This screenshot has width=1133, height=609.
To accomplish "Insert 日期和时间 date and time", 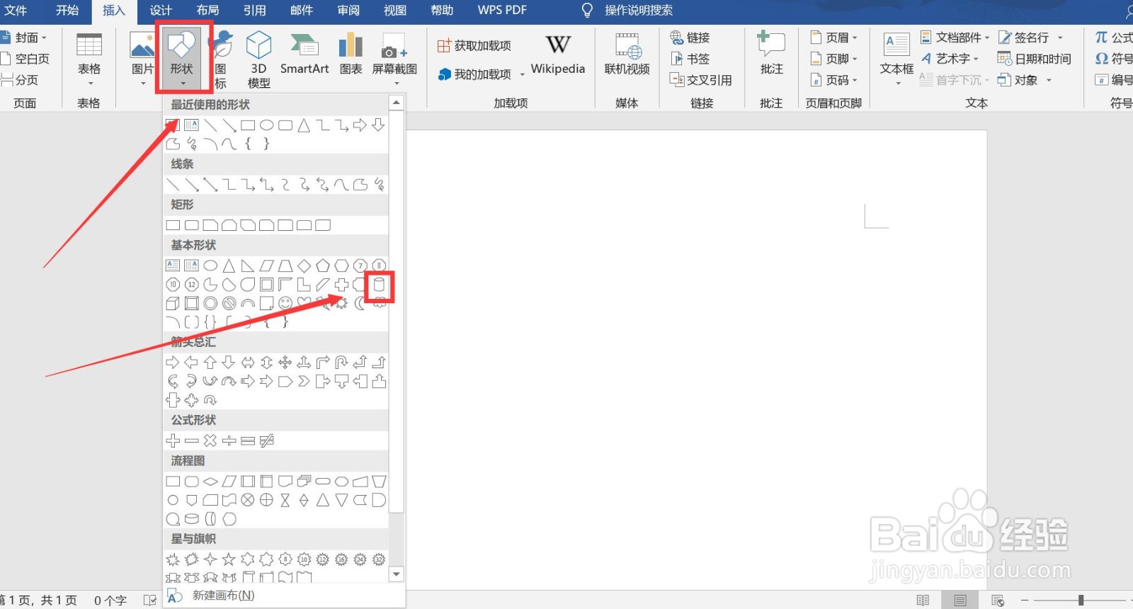I will [x=1035, y=59].
